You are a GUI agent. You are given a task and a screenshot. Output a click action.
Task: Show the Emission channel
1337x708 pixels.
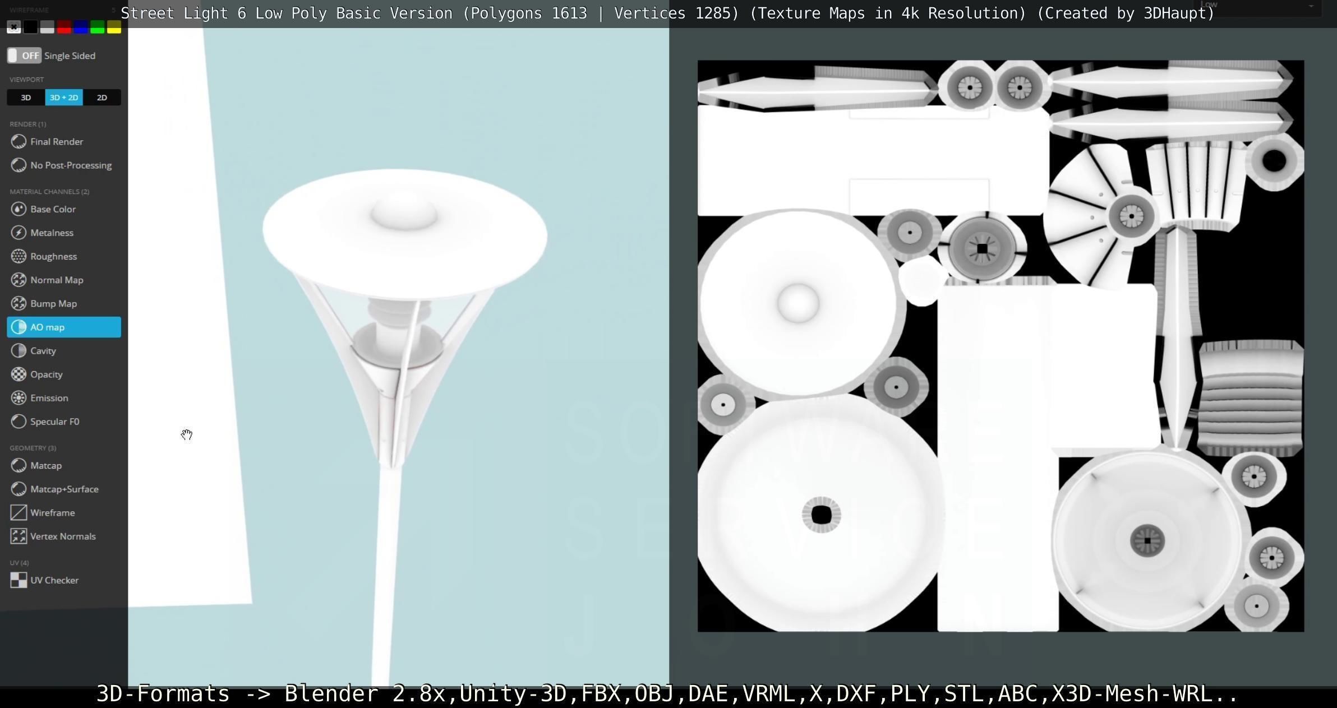(x=64, y=398)
